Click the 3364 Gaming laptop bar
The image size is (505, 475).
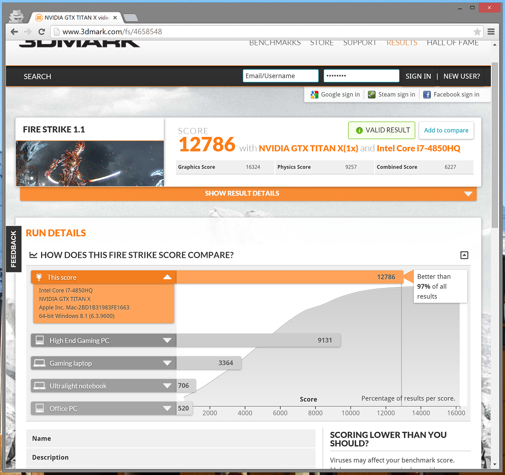(209, 363)
